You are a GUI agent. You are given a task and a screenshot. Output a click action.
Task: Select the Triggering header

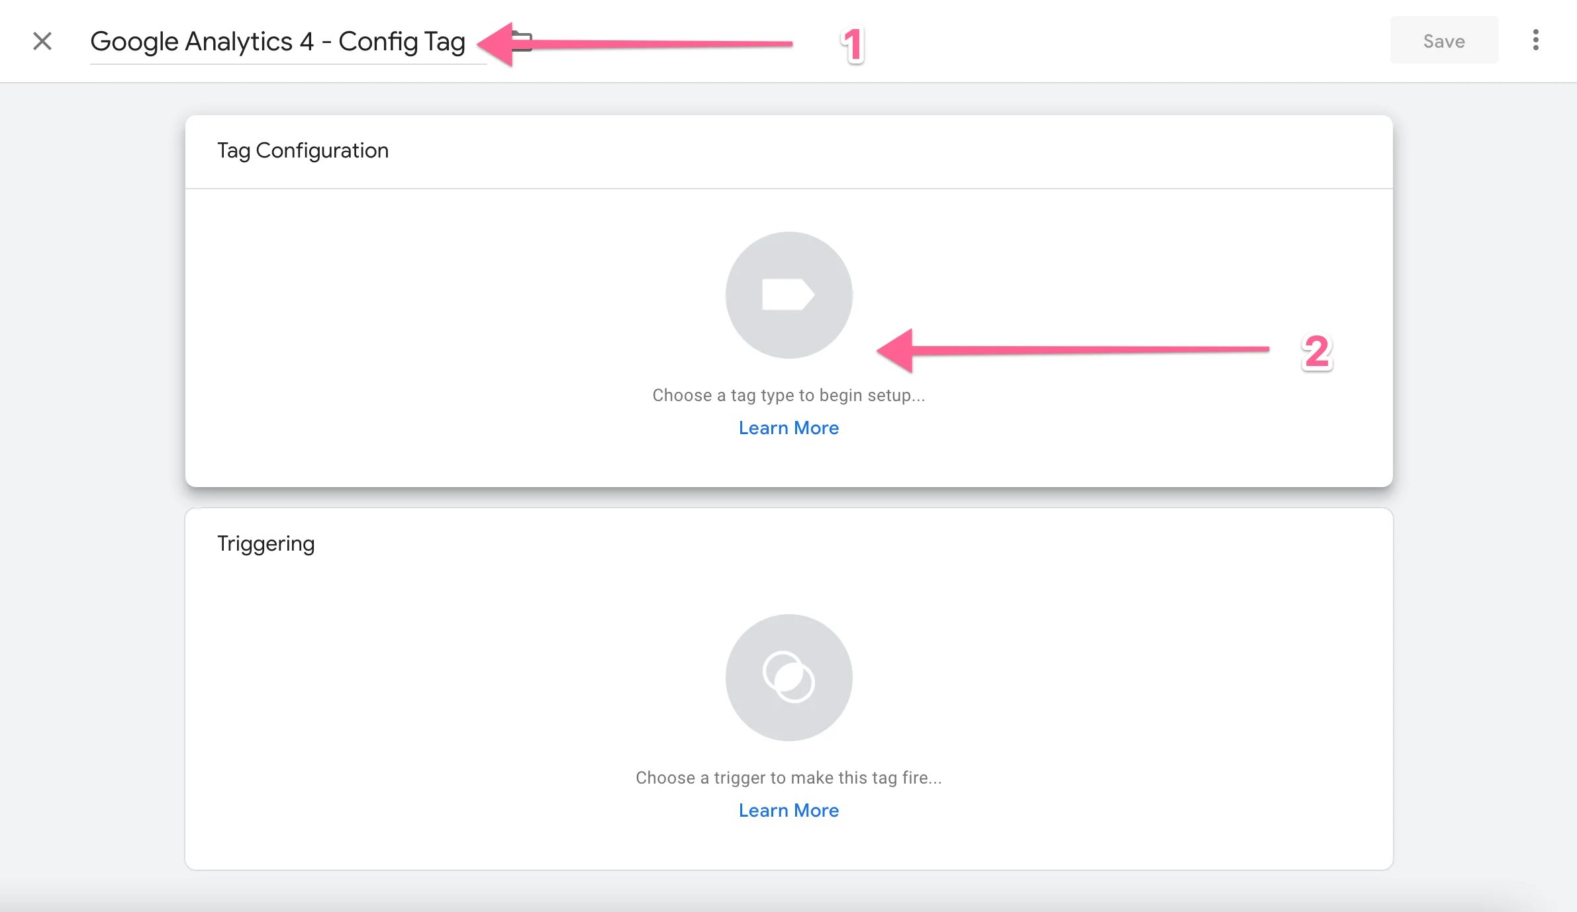pyautogui.click(x=265, y=543)
